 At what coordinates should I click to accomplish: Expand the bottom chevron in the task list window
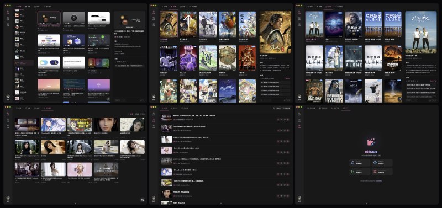[220, 203]
